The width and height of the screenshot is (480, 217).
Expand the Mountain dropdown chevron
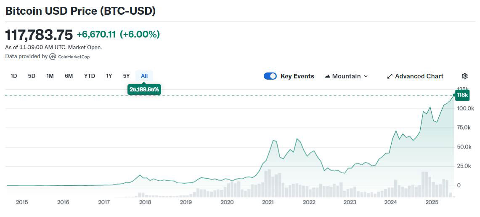[366, 76]
